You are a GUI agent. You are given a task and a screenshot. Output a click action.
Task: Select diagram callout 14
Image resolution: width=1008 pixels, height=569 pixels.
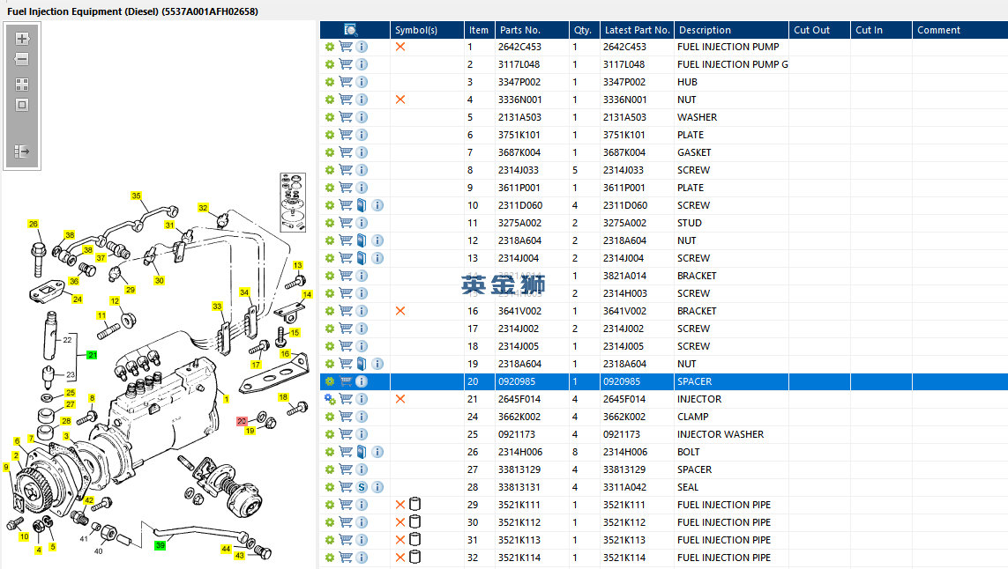click(x=307, y=295)
